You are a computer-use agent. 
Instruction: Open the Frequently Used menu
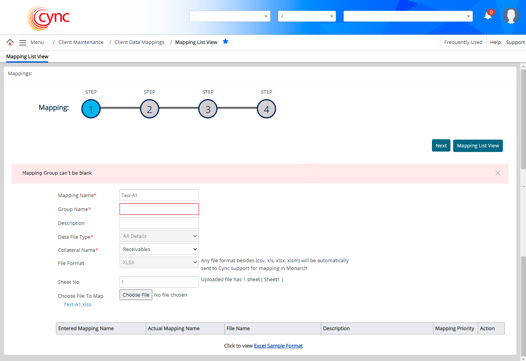[x=463, y=42]
